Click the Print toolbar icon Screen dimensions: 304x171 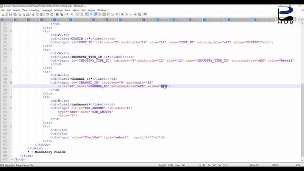[x=28, y=14]
